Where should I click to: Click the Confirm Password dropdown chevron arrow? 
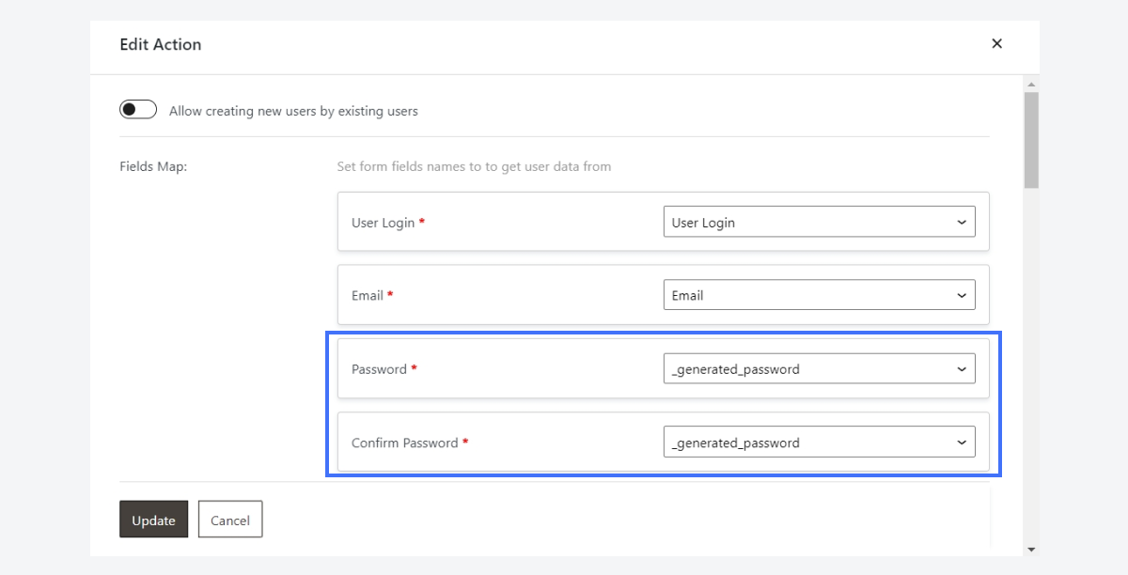coord(962,443)
